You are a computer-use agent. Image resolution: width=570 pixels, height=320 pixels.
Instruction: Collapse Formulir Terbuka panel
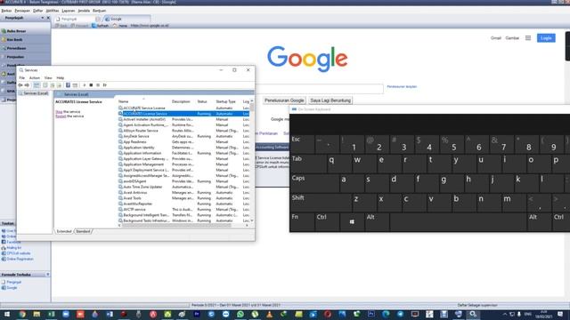(x=47, y=275)
